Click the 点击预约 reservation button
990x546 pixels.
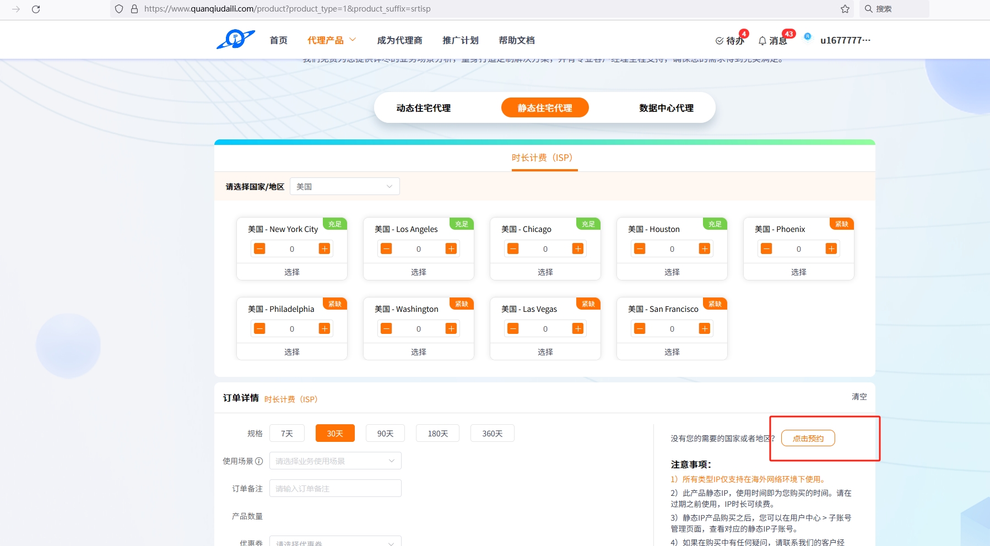[808, 439]
